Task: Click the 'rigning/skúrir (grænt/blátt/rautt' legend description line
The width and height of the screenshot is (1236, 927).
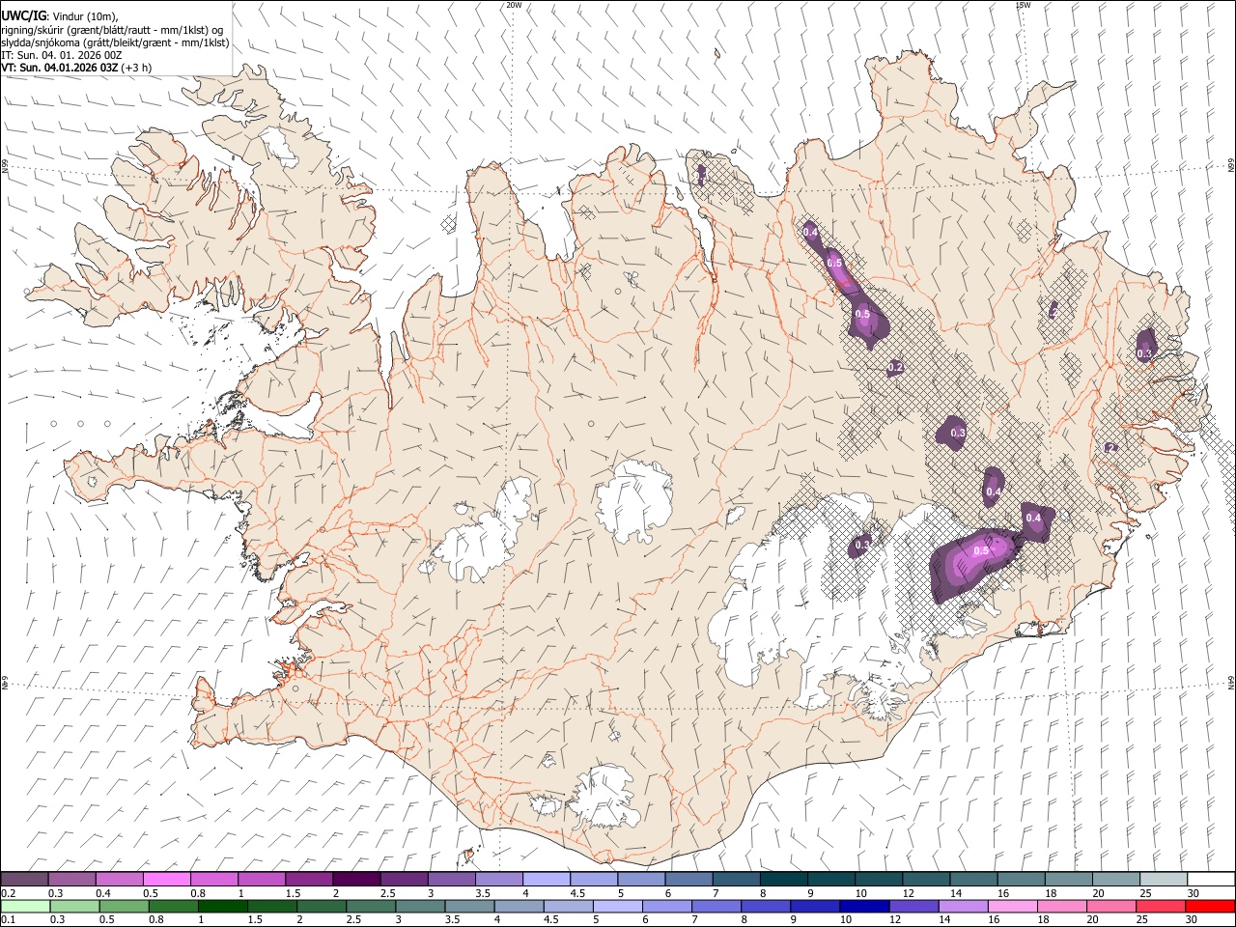Action: pos(112,30)
